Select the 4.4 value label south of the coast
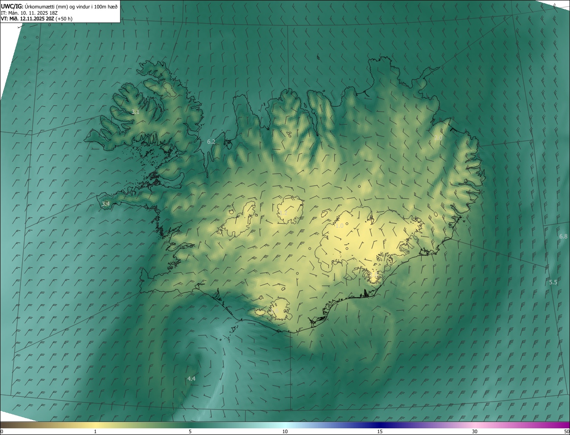 tap(191, 379)
